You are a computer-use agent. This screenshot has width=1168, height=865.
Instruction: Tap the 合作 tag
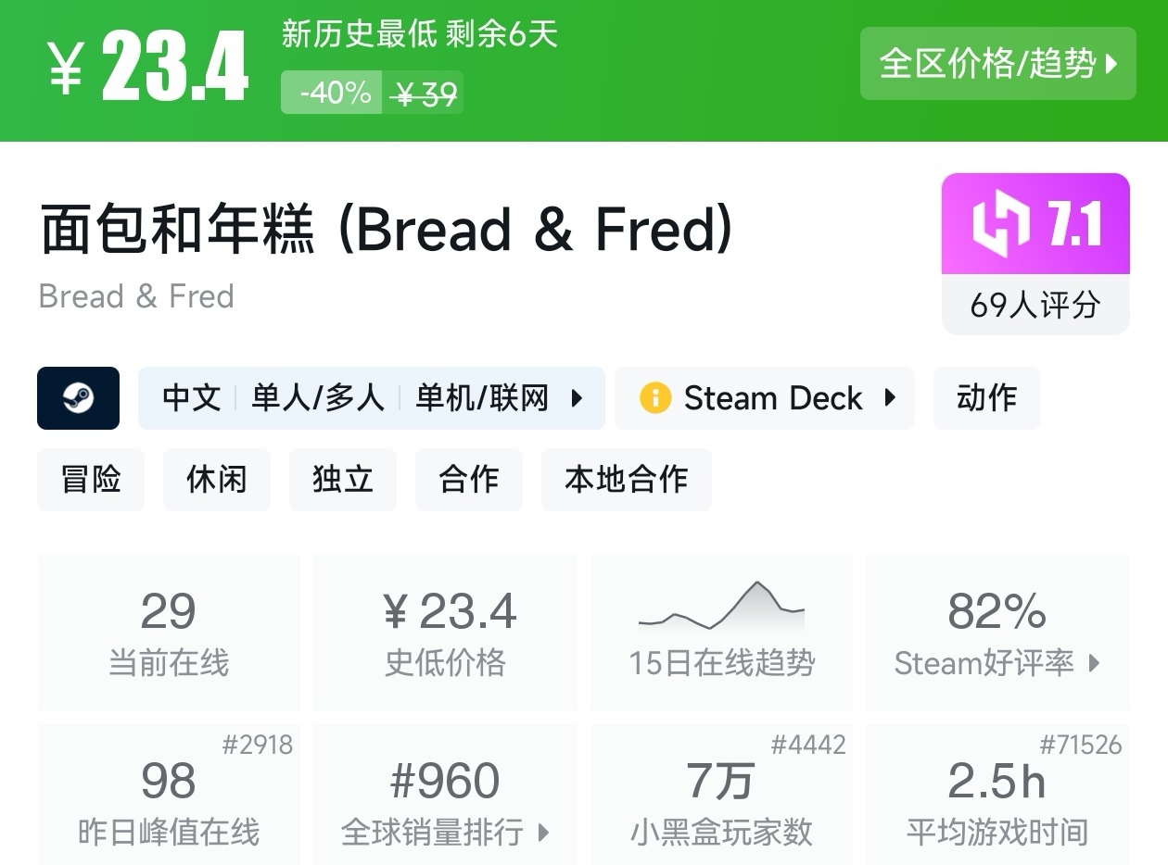(x=468, y=480)
